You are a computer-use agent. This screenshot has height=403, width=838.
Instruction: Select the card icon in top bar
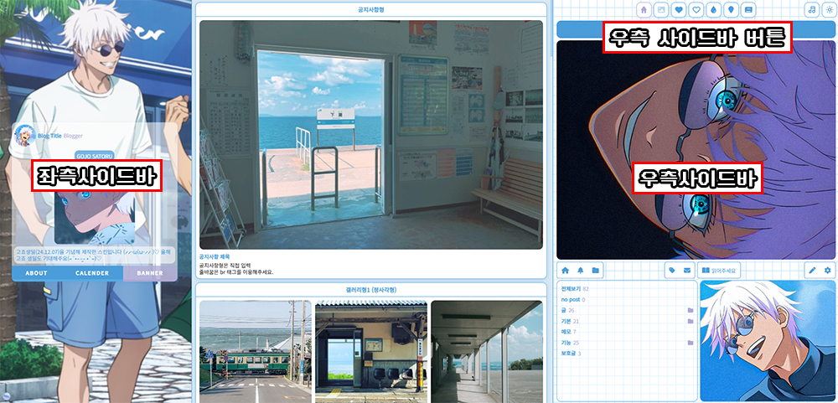pos(747,9)
